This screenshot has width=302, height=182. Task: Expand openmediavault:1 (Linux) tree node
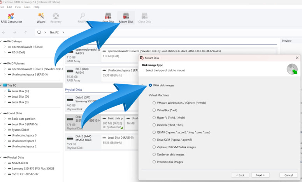(5, 47)
